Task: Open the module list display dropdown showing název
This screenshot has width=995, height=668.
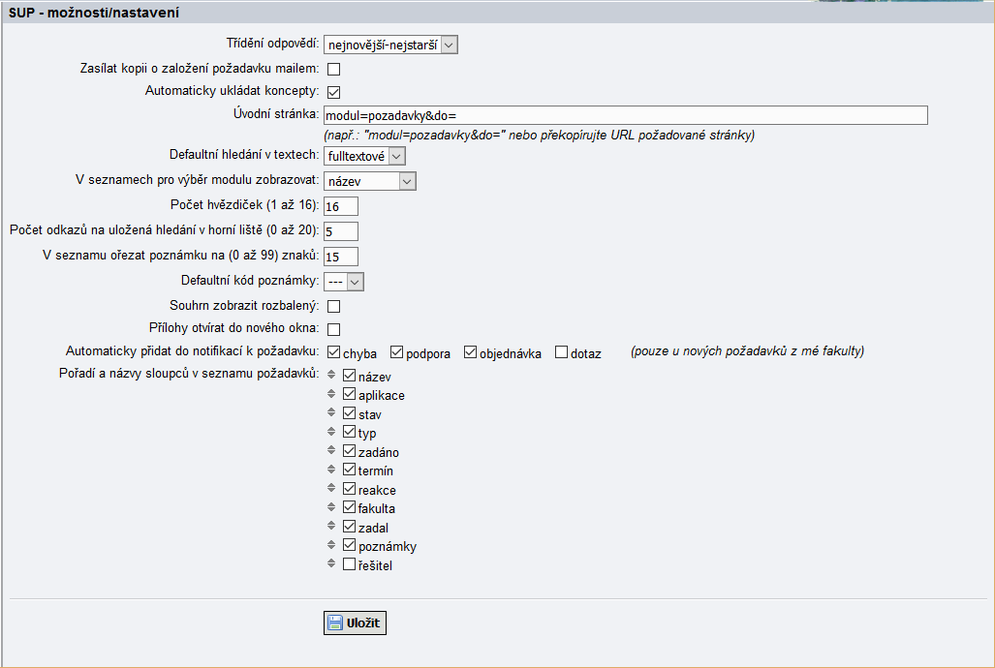Action: [x=370, y=181]
